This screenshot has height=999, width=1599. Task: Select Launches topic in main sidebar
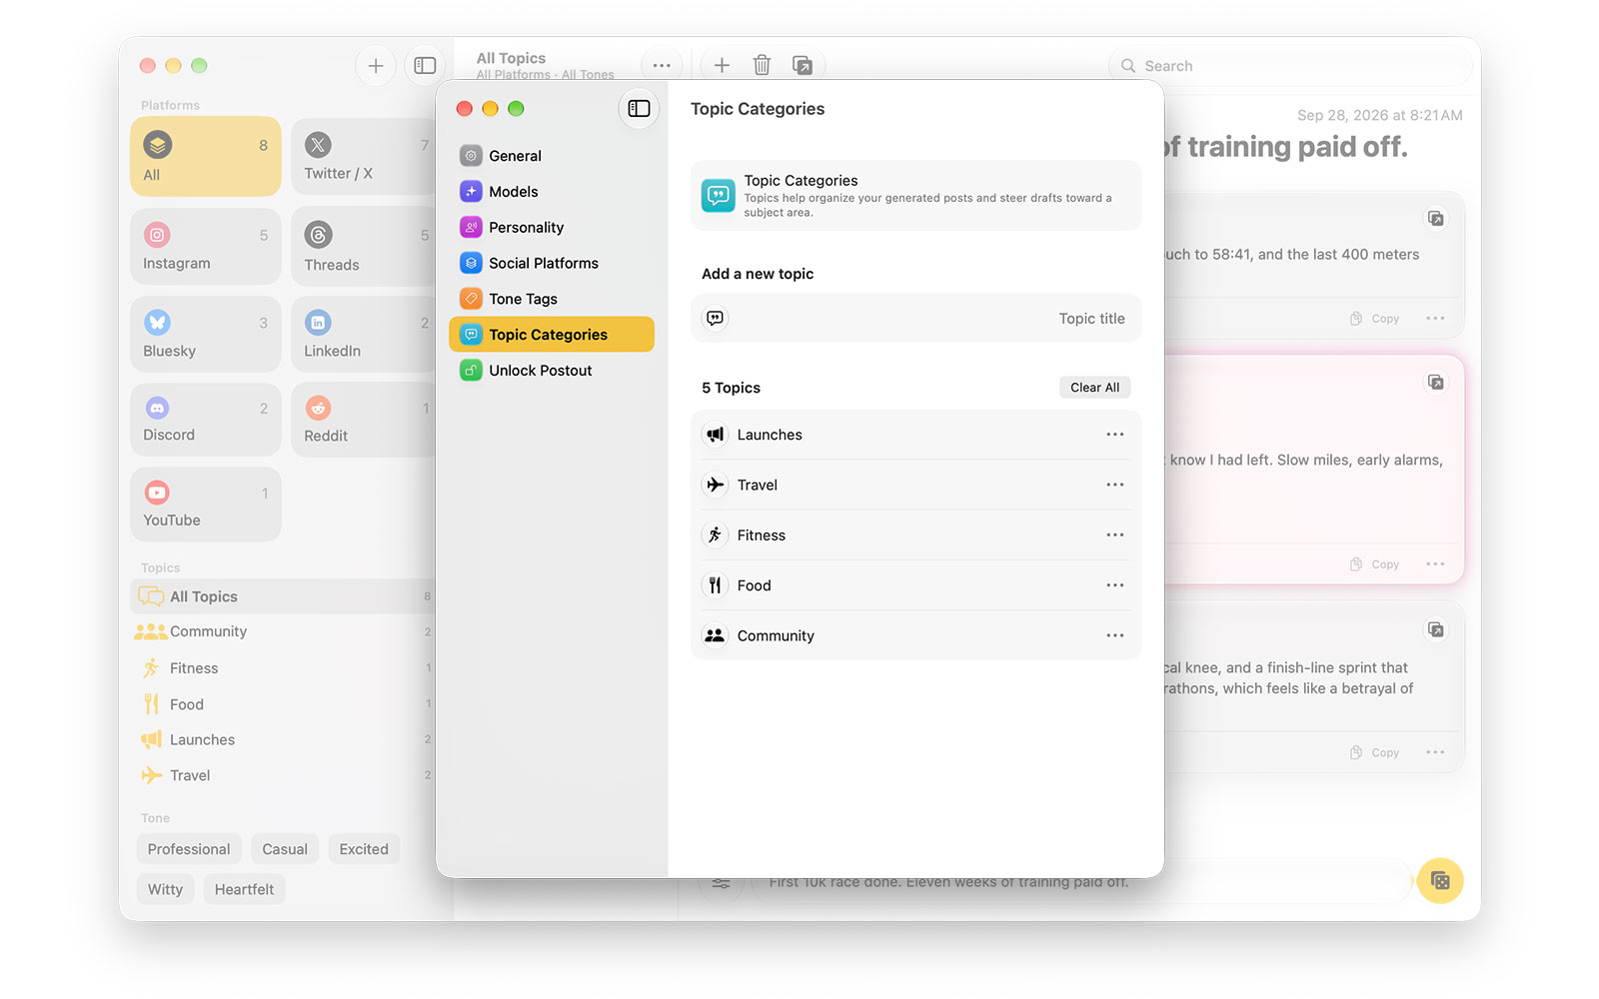284,739
